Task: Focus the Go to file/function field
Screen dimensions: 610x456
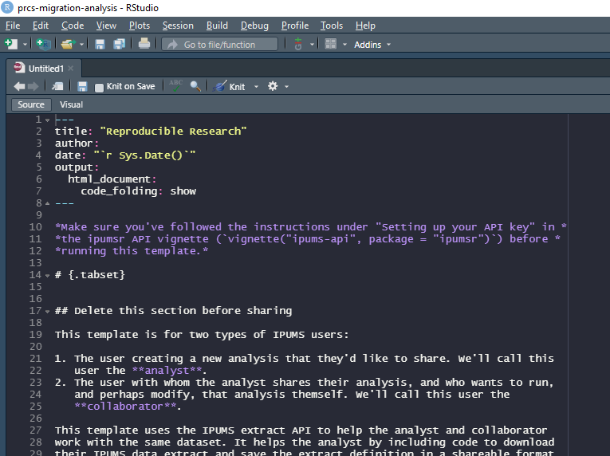Action: [220, 45]
